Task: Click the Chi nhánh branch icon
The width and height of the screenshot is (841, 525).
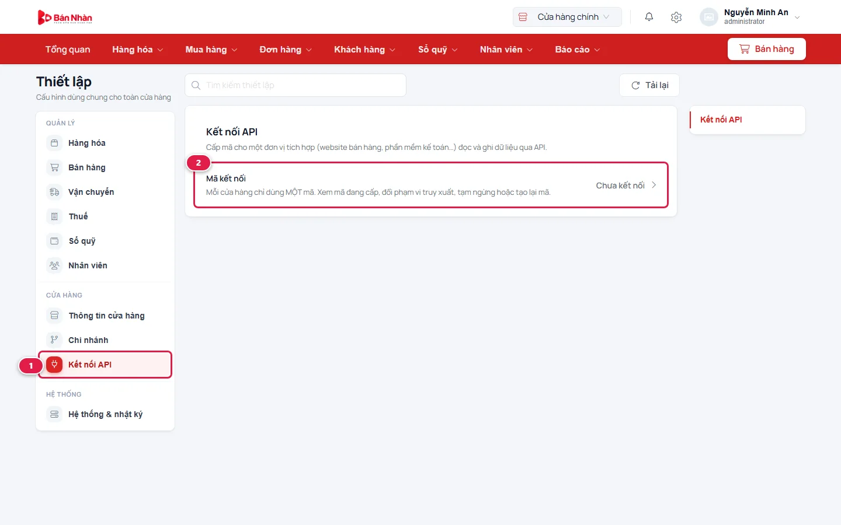Action: [54, 340]
